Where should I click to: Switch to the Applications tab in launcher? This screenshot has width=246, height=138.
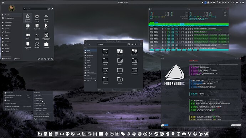point(6,59)
